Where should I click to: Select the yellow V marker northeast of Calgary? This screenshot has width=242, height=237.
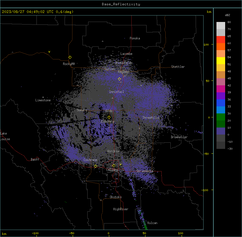coord(120,164)
